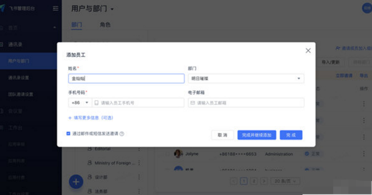Expand 填写更多信息 (可选) link
Image resolution: width=372 pixels, height=195 pixels.
(91, 118)
